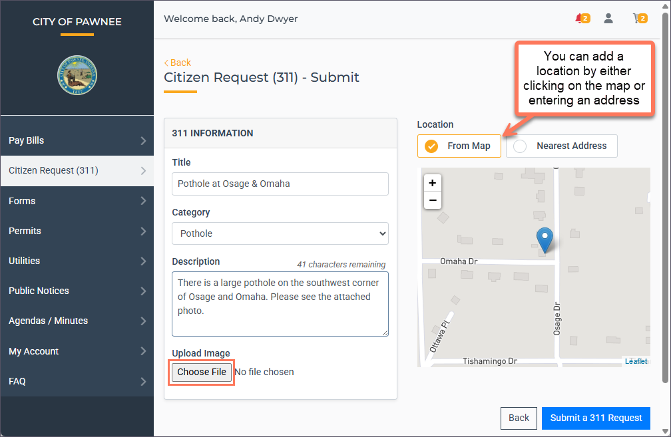The height and width of the screenshot is (437, 671).
Task: Zoom out on the map
Action: (x=433, y=200)
